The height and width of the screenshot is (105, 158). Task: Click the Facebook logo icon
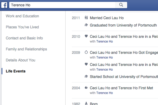tap(4, 5)
